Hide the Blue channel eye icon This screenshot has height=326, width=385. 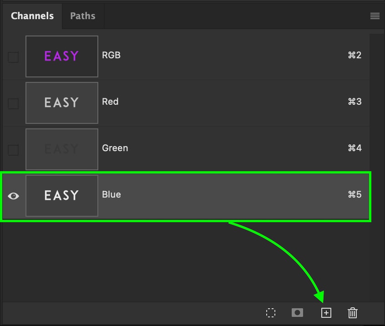coord(14,196)
